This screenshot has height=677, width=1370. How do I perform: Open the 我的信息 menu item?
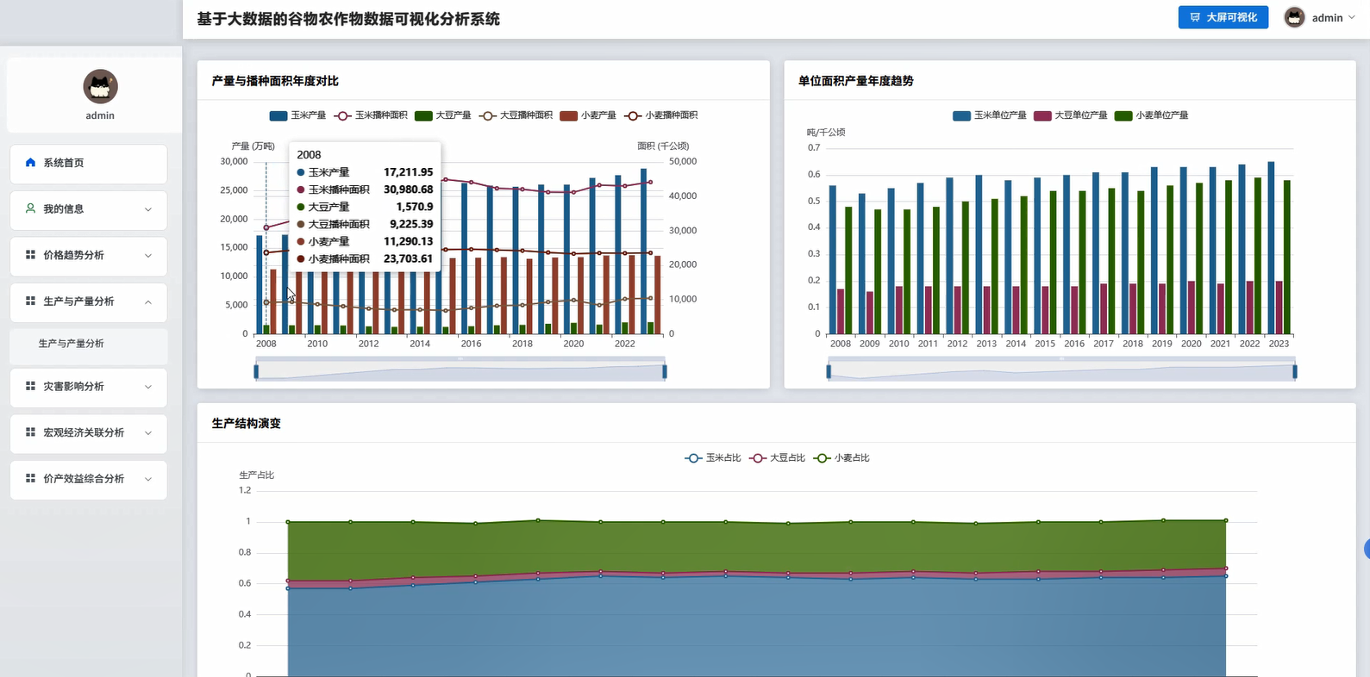click(89, 209)
